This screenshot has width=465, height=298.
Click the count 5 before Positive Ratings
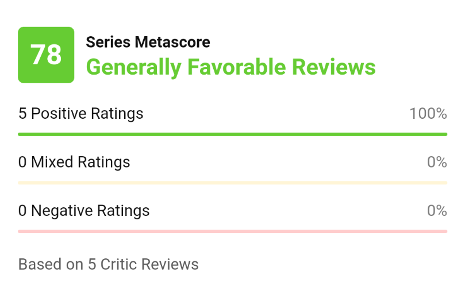(x=22, y=114)
